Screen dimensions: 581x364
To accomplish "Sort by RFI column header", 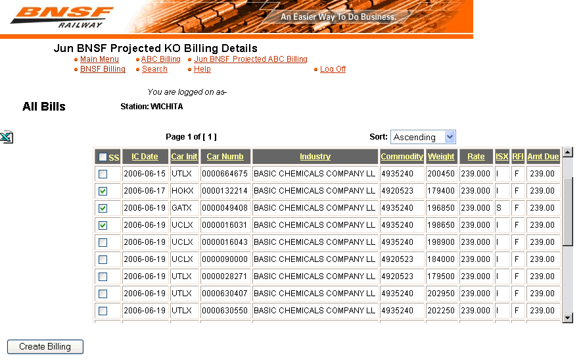I will [518, 157].
